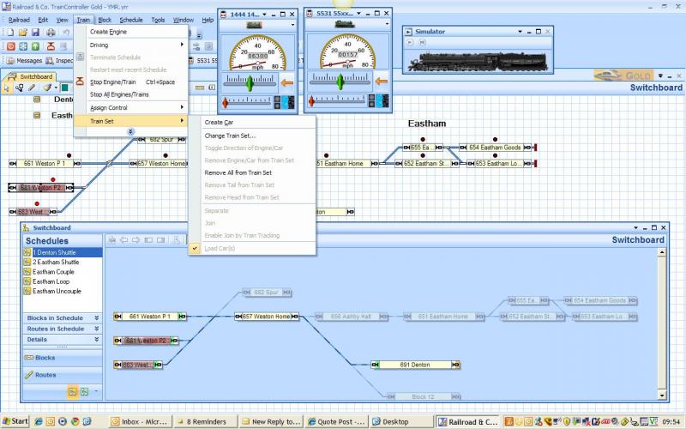The height and width of the screenshot is (429, 686).
Task: Open the Routes panel in the schedule sidebar
Action: click(x=45, y=375)
